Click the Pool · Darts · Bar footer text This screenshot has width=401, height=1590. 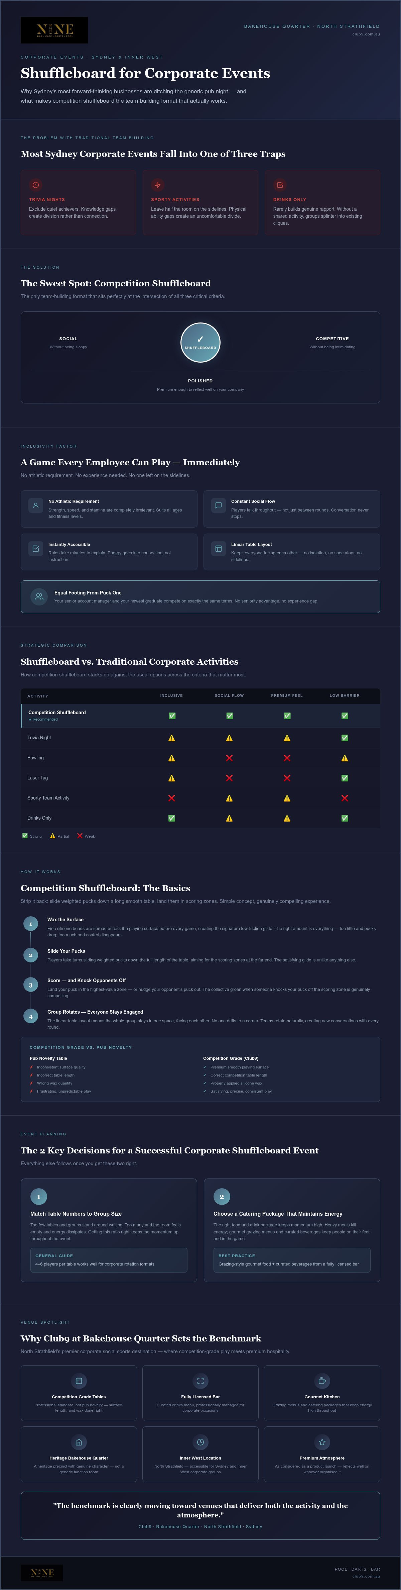pos(357,1569)
